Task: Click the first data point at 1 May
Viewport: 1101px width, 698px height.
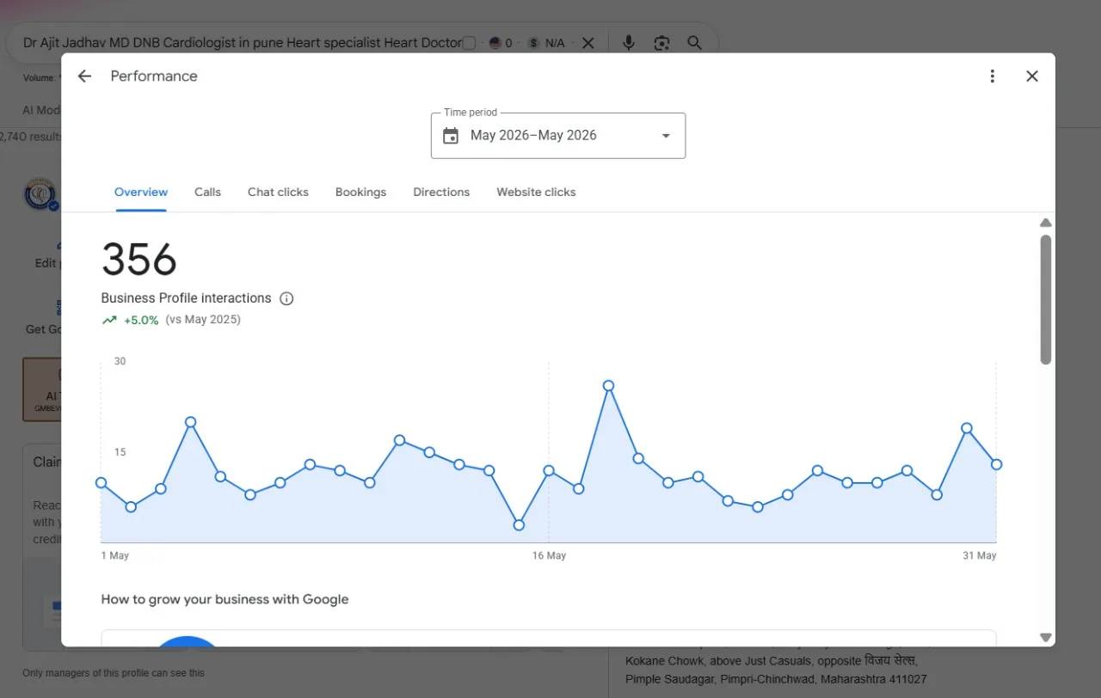Action: 101,483
